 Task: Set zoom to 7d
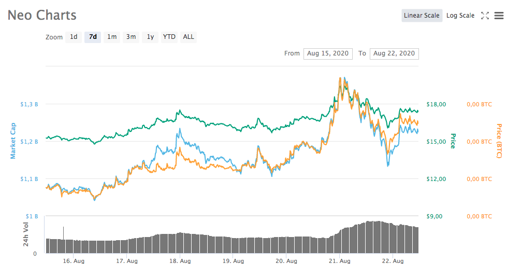coord(93,37)
